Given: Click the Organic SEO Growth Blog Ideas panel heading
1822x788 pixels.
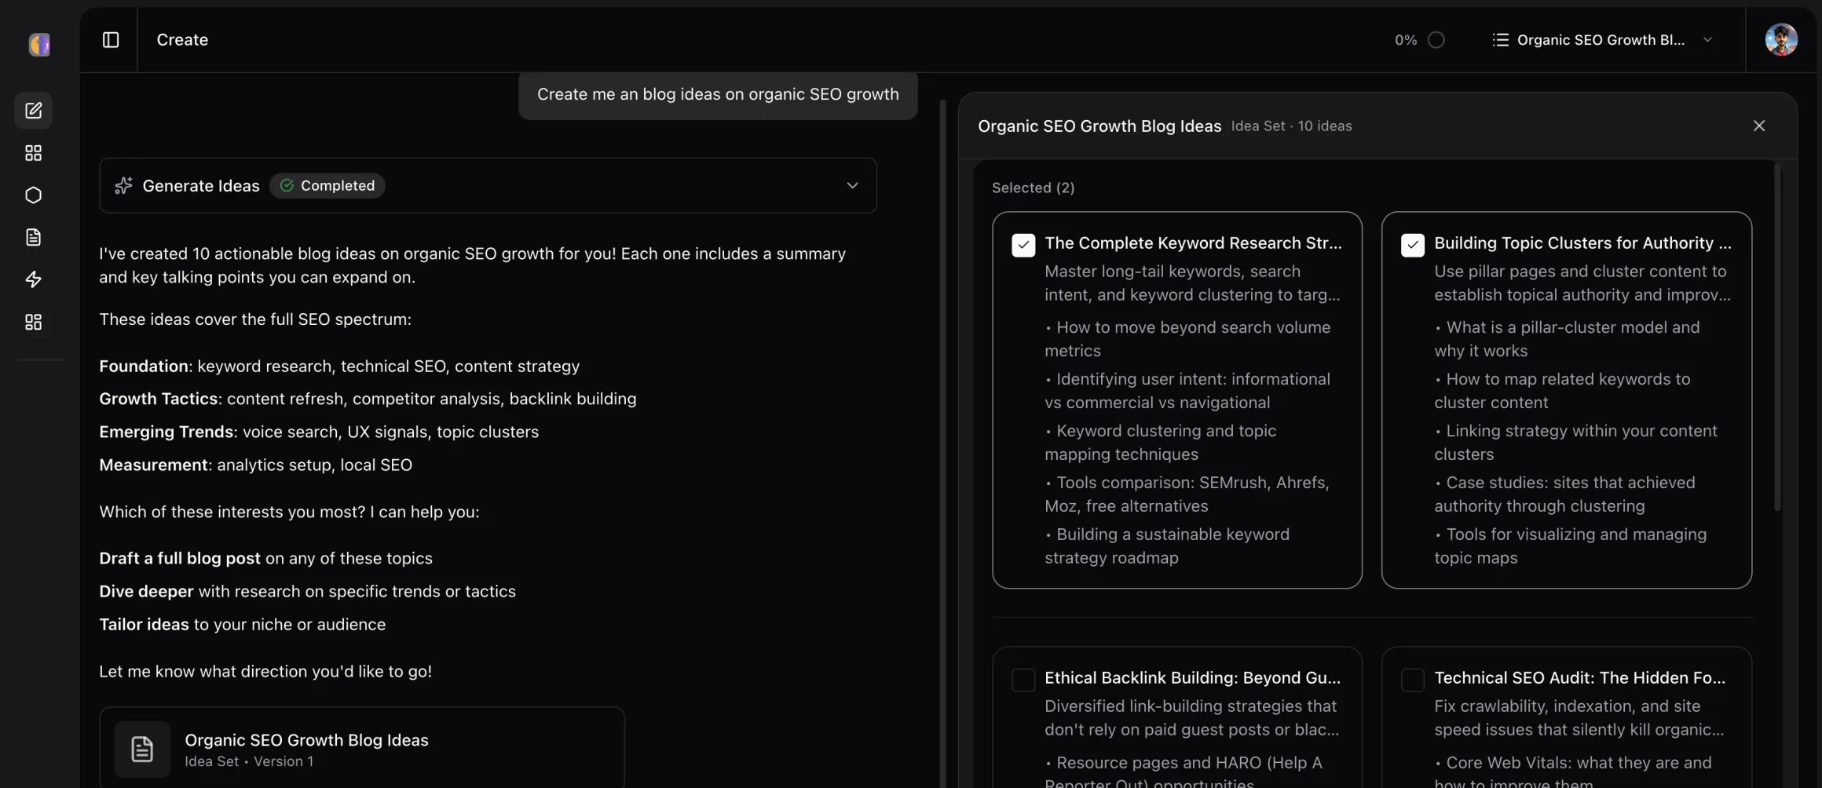Looking at the screenshot, I should 1099,126.
